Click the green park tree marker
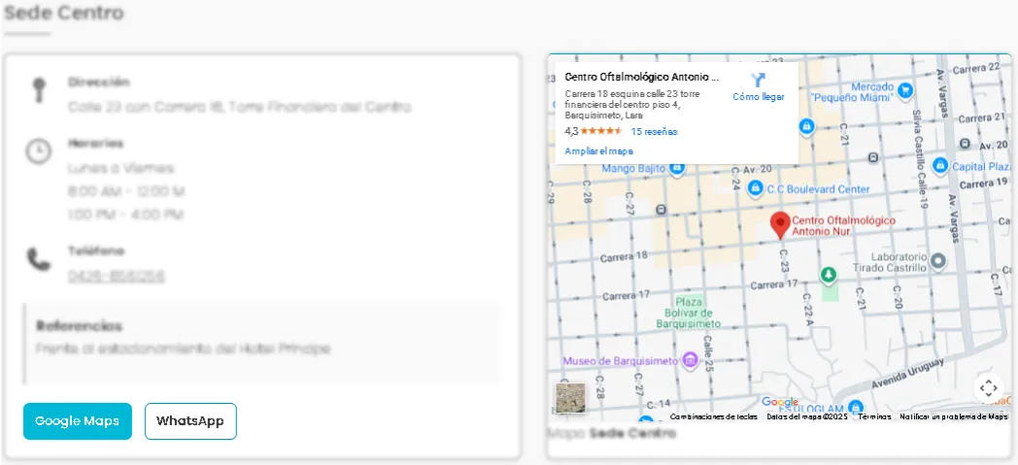 click(828, 275)
